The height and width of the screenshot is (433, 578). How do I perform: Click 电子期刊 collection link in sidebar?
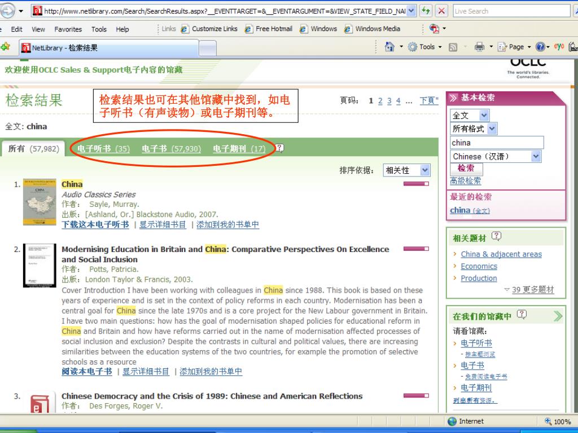click(x=476, y=388)
